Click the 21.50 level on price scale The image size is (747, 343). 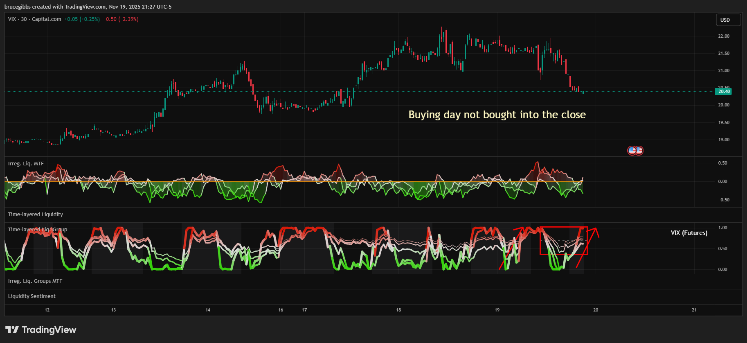point(724,54)
